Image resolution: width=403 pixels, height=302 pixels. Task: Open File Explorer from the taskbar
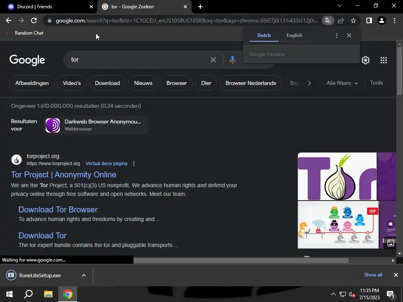(48, 294)
